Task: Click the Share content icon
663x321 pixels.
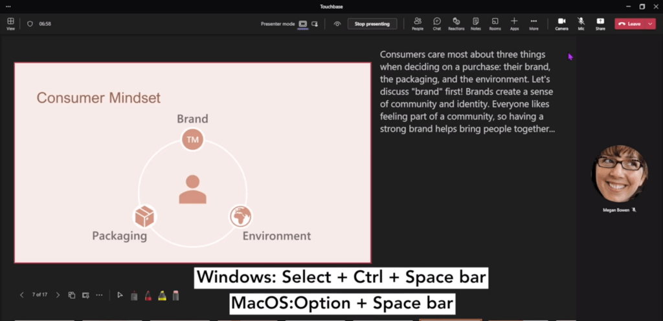Action: [600, 23]
